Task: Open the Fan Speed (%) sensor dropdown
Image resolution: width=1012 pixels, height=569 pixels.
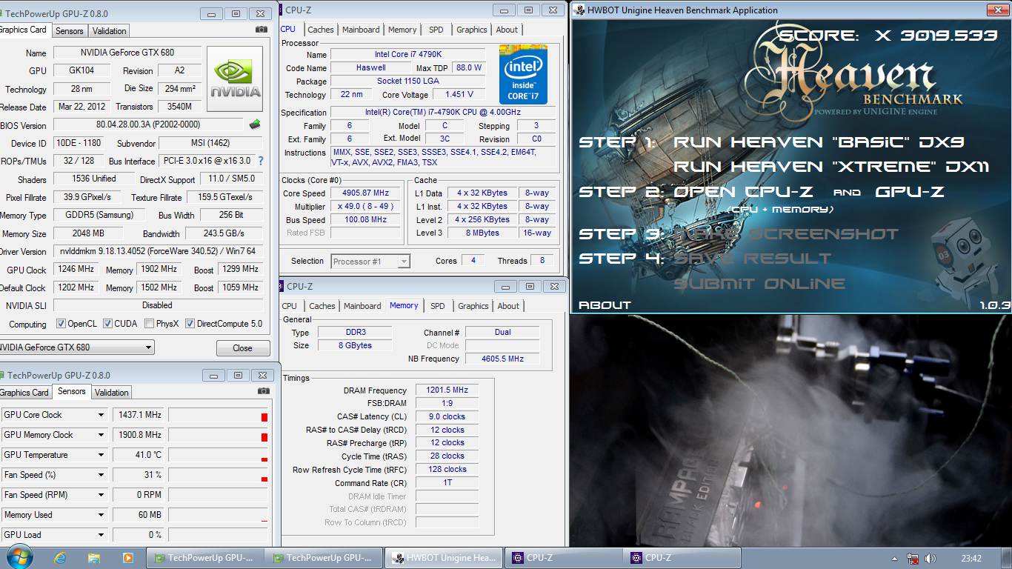Action: (101, 475)
